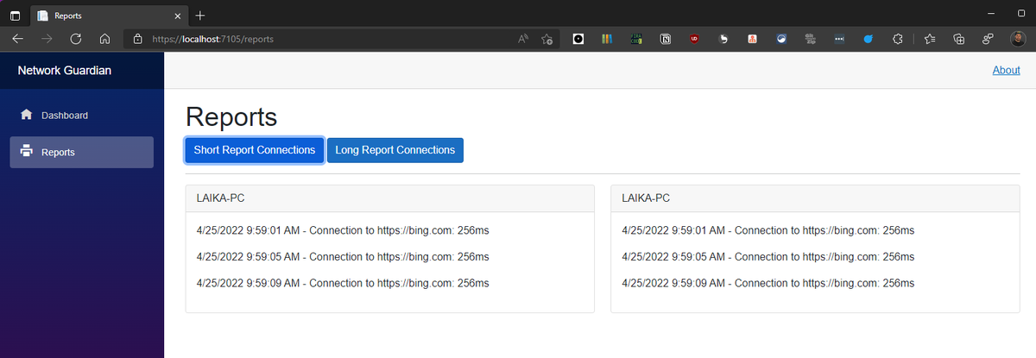The height and width of the screenshot is (358, 1036).
Task: Open the colored books extension icon
Action: [x=607, y=39]
